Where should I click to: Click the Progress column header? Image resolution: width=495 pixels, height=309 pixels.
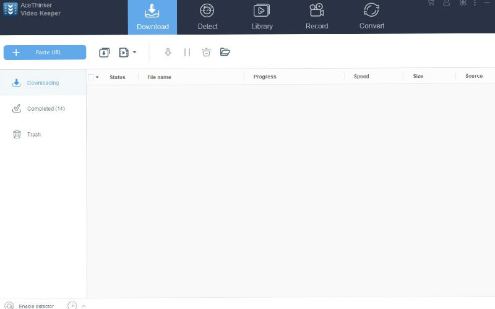coord(265,77)
